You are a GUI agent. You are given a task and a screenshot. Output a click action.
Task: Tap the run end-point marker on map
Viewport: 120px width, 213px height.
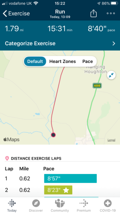[53, 135]
